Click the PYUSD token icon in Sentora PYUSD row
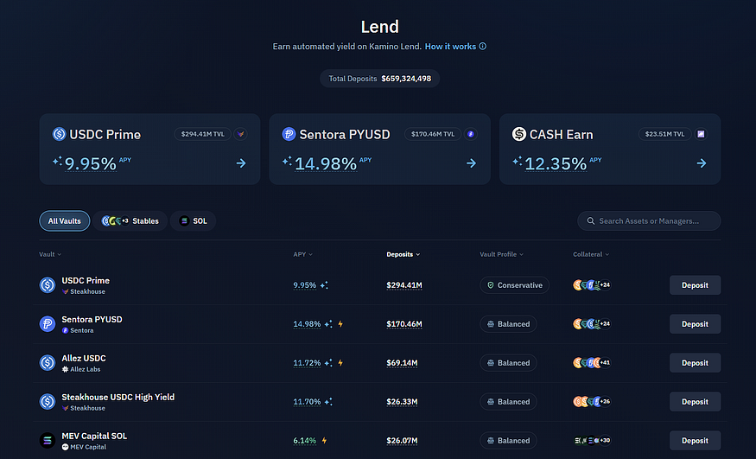 [48, 324]
